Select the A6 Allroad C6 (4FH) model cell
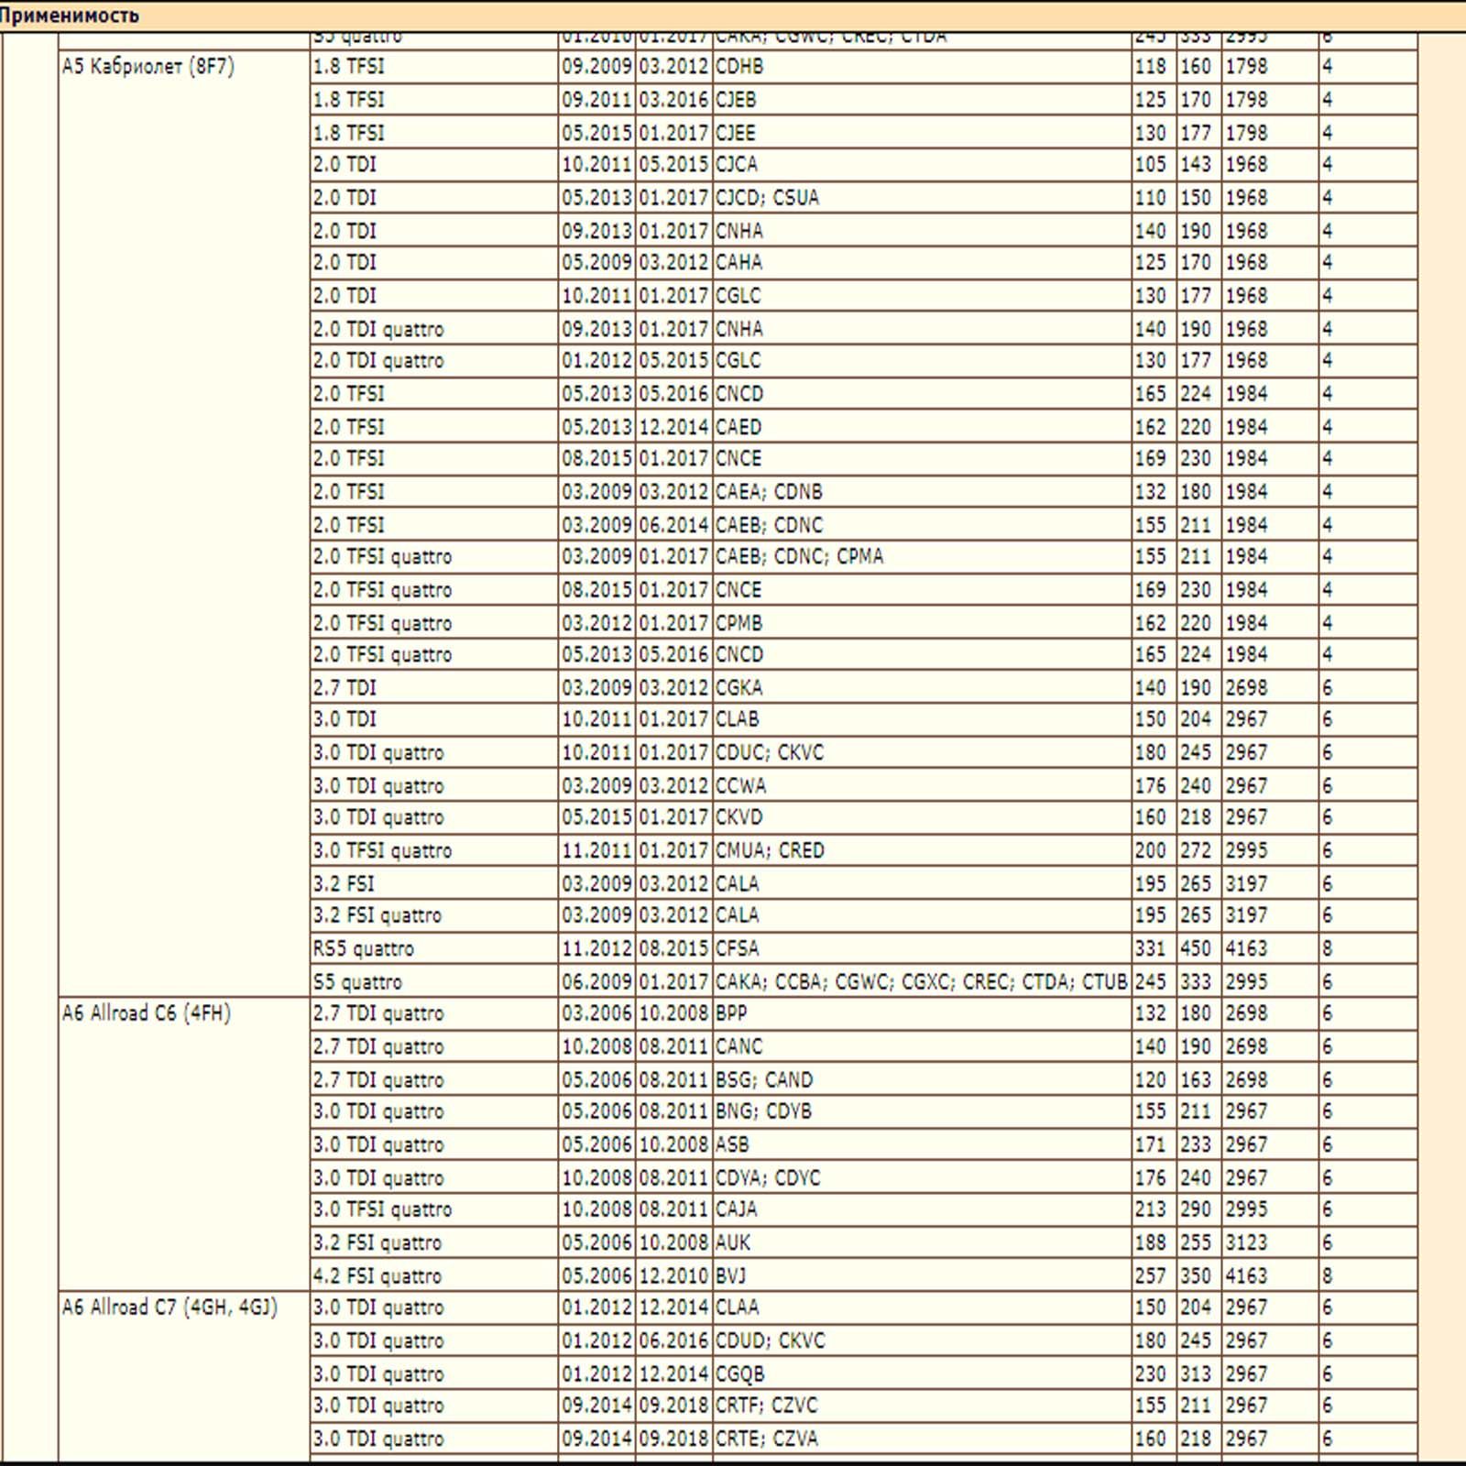1466x1466 pixels. click(184, 1143)
